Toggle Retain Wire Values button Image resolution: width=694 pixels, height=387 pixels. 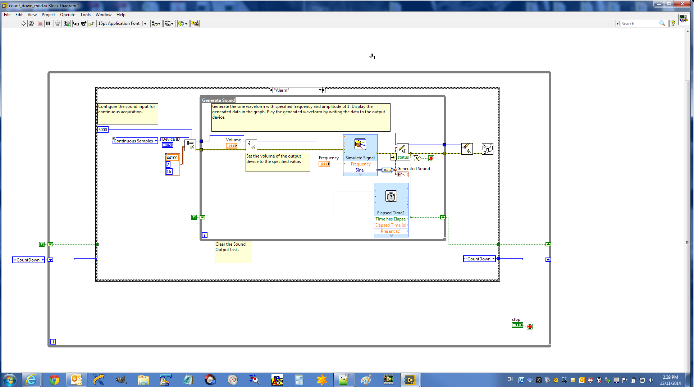67,23
